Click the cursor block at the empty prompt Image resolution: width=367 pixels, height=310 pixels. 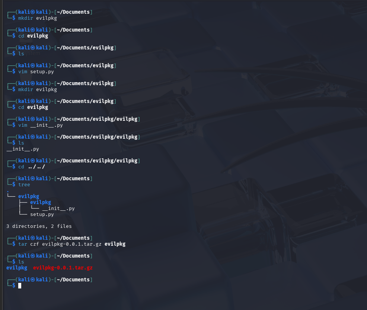tap(20, 285)
